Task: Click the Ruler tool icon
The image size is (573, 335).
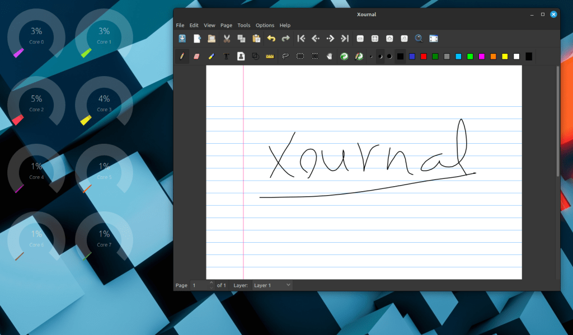Action: 270,56
